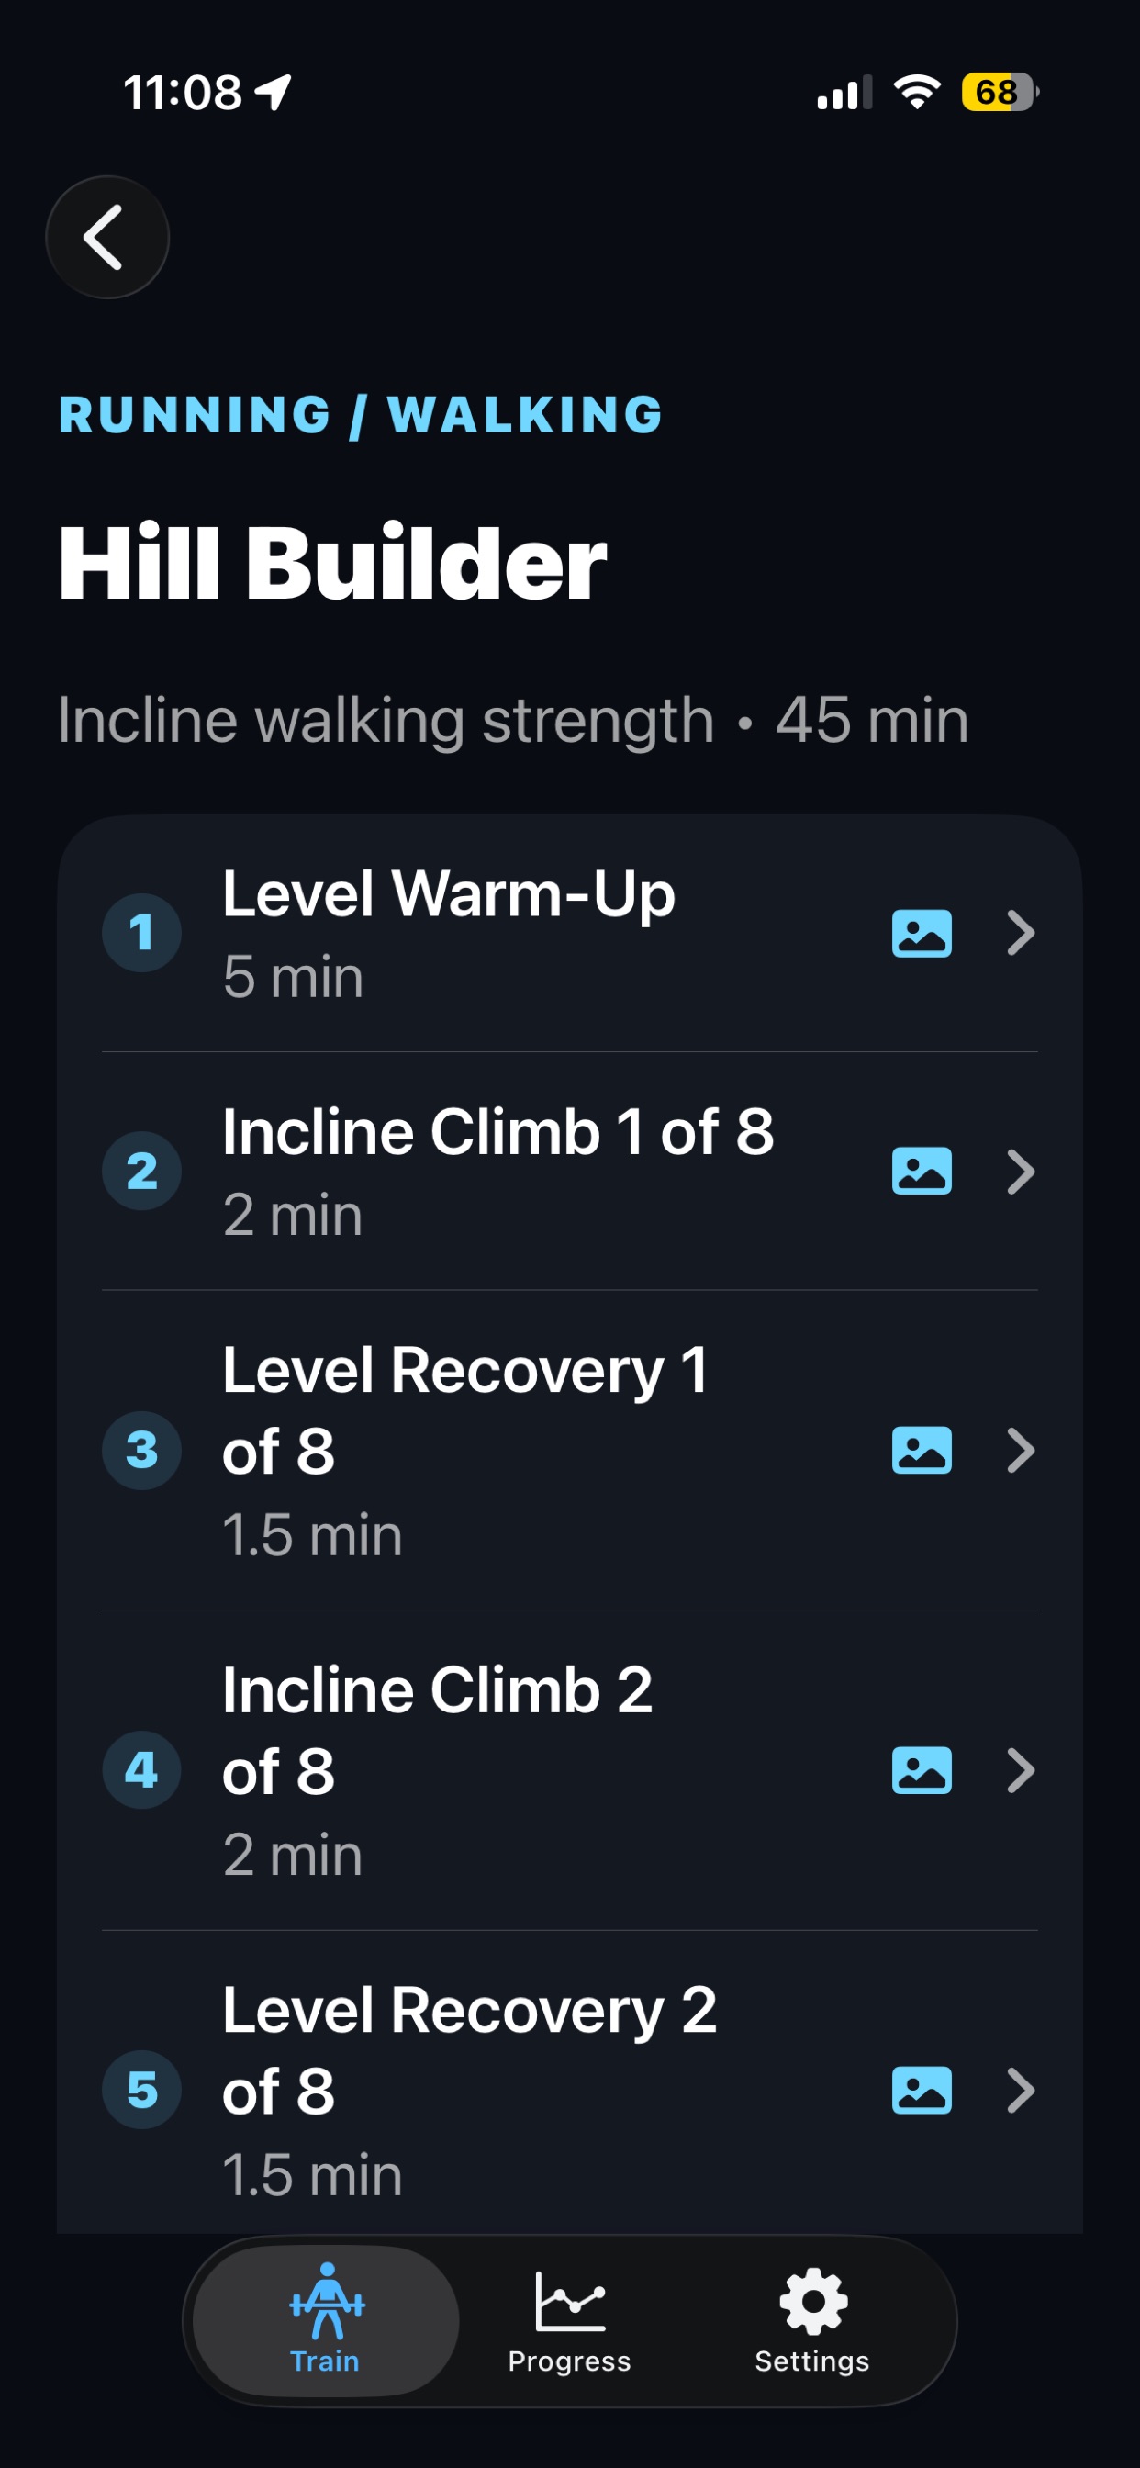This screenshot has height=2468, width=1140.
Task: Tap the Progress chart icon
Action: (570, 2301)
